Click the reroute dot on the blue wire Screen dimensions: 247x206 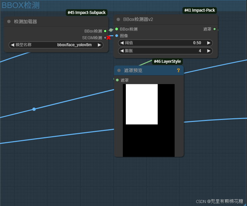click(x=34, y=109)
